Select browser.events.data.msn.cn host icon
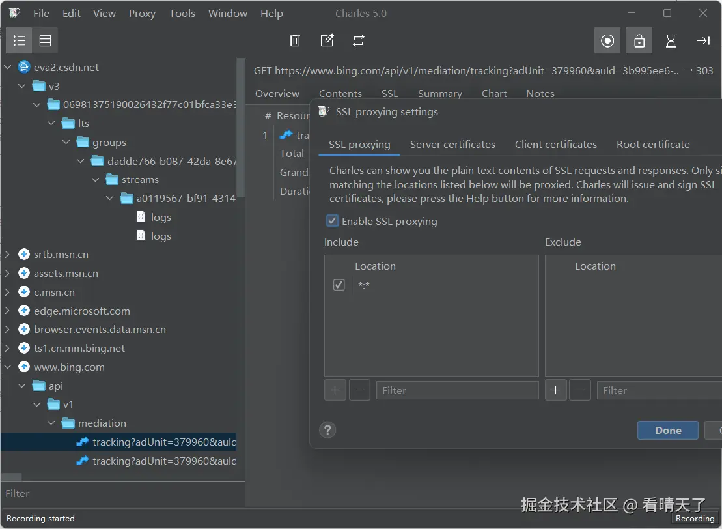This screenshot has width=722, height=529. 24,330
